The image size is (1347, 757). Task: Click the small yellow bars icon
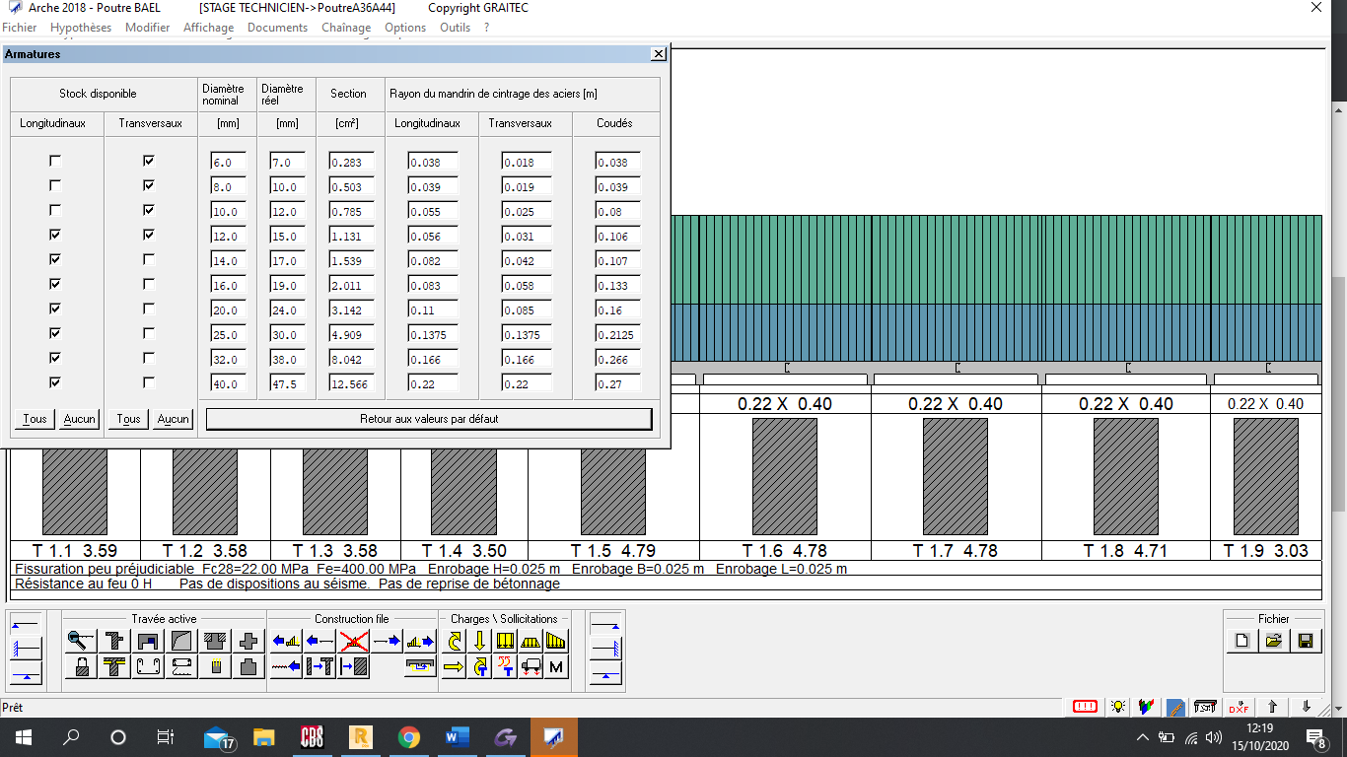click(x=215, y=666)
